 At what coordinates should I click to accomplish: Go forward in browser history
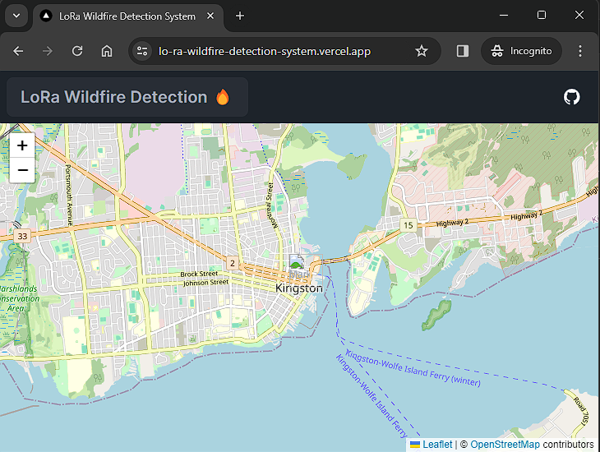48,51
